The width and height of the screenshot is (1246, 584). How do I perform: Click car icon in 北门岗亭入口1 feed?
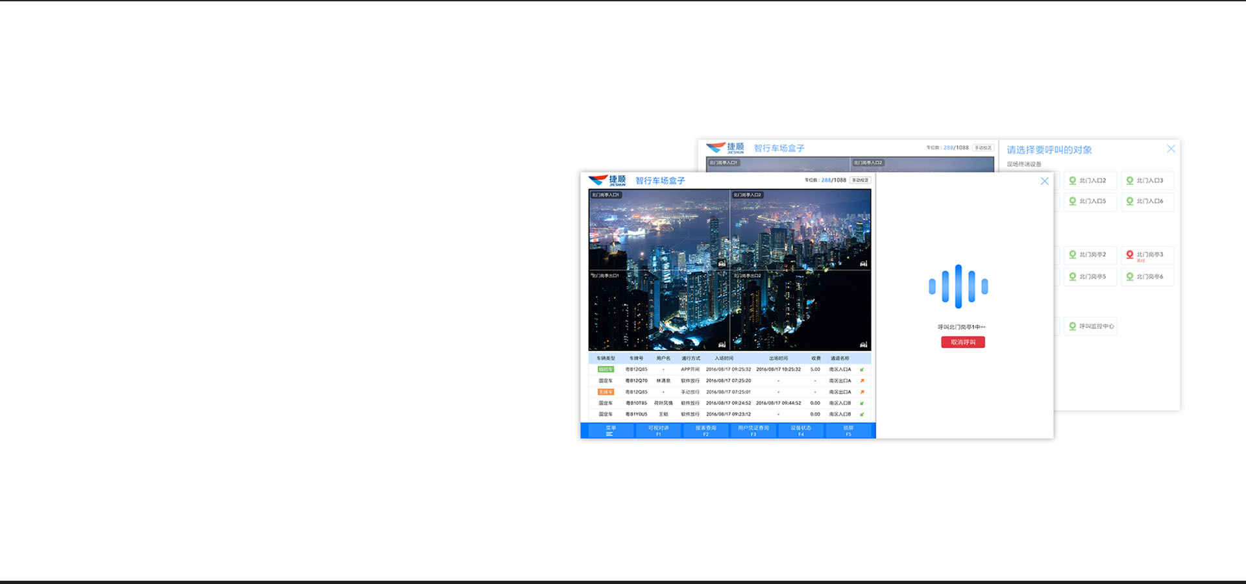click(722, 263)
